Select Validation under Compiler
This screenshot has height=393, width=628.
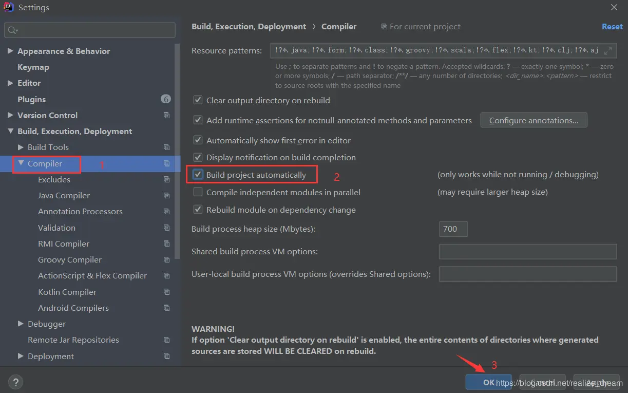click(56, 228)
